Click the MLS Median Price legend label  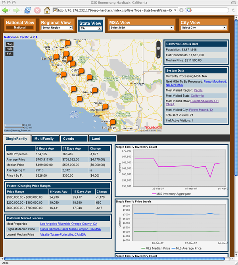pos(157,248)
